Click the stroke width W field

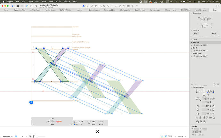tap(196, 129)
